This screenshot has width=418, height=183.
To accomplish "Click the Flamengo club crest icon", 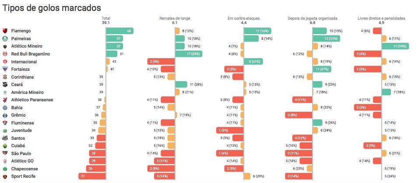I will tap(5, 31).
